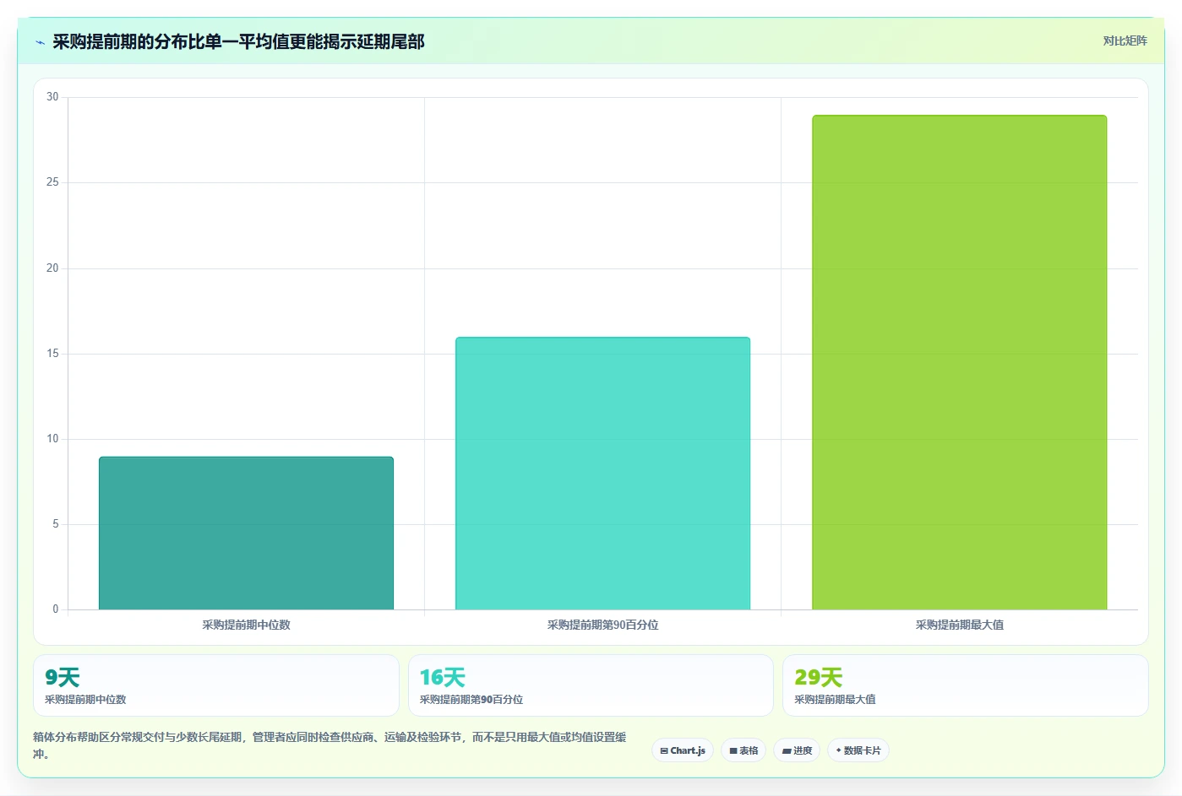
Task: Click the footnote text starting 箱体分布帮助区分
Action: [x=330, y=745]
